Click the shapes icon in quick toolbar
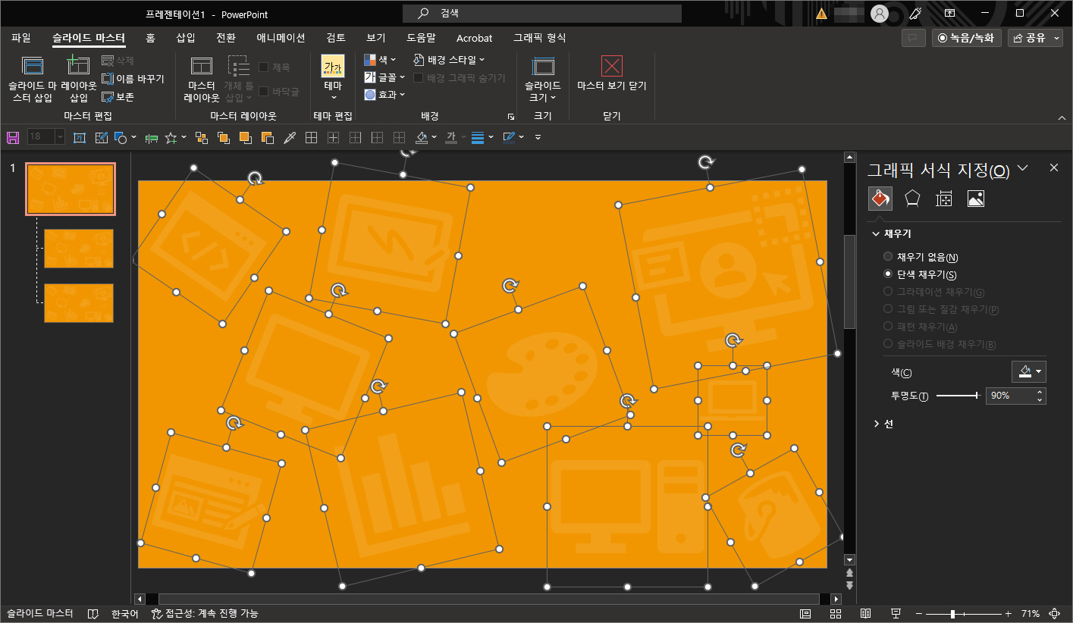 (x=121, y=137)
